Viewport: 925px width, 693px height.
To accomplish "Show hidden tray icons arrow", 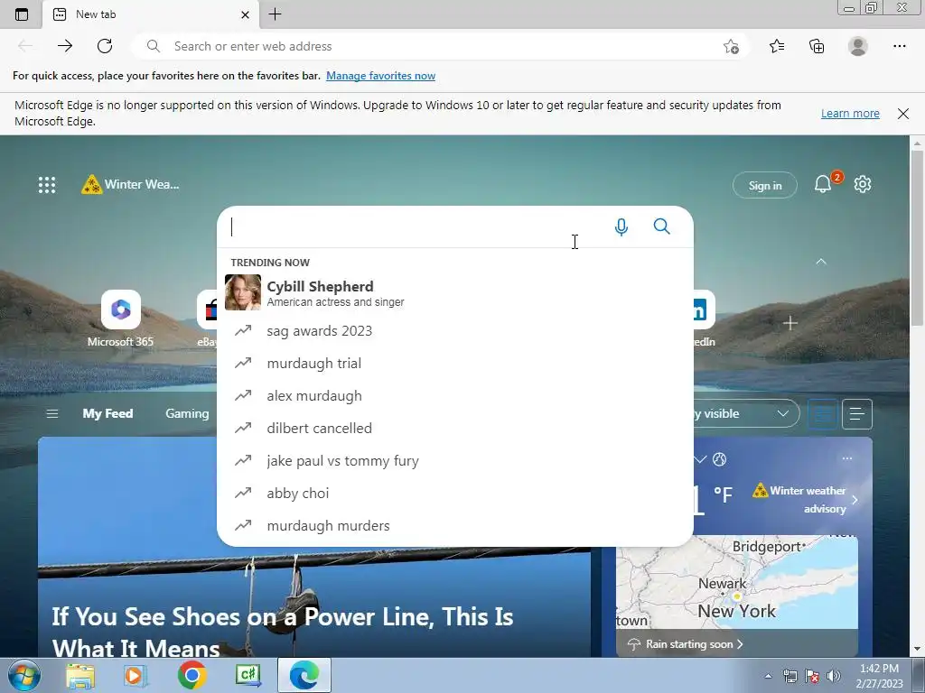I will 768,677.
